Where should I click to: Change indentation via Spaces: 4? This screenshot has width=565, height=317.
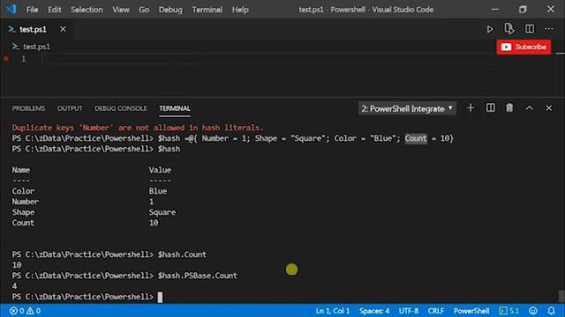click(x=374, y=311)
